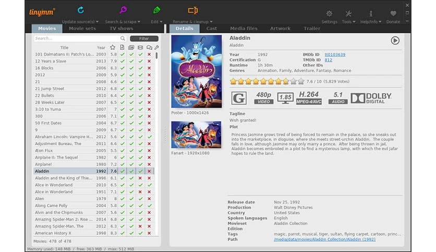Open the Help/Info dropdown

coord(380,22)
